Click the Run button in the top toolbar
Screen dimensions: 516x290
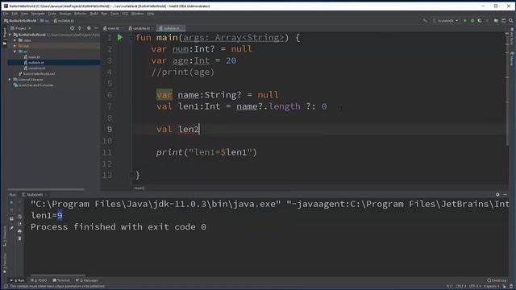(465, 21)
